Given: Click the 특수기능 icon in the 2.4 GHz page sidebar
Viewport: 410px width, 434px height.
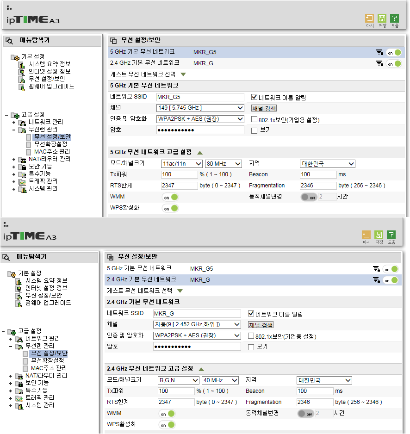Looking at the screenshot, I should coord(19,391).
